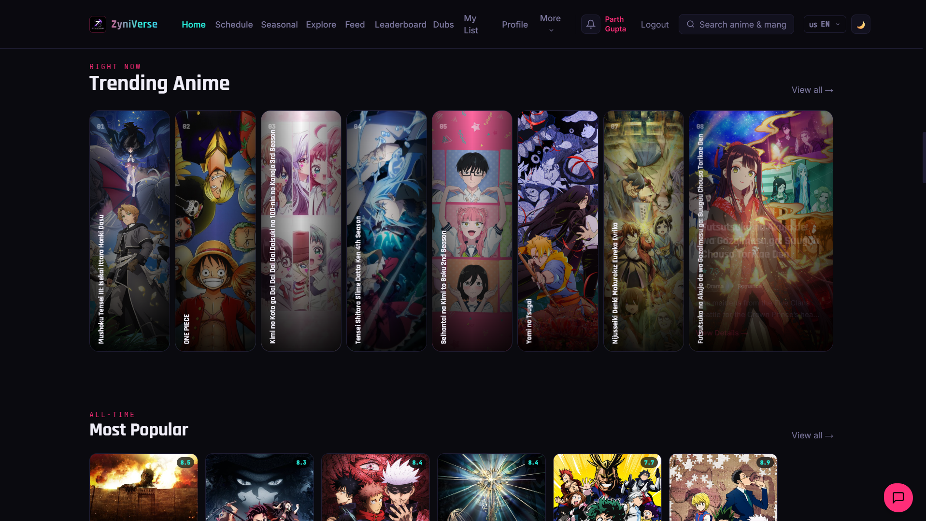The height and width of the screenshot is (521, 926).
Task: Open Mushoku Tensei III trending card
Action: pyautogui.click(x=129, y=231)
